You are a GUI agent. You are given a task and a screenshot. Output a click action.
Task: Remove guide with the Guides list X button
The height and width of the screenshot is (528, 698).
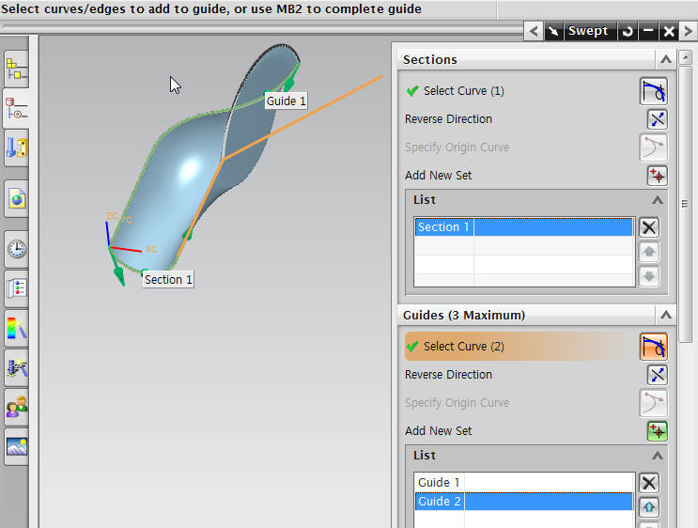tap(649, 483)
